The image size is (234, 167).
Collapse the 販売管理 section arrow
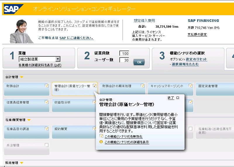coord(22,163)
